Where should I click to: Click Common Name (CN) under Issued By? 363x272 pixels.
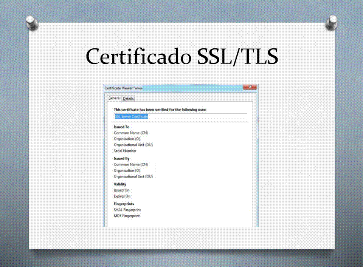pos(131,165)
